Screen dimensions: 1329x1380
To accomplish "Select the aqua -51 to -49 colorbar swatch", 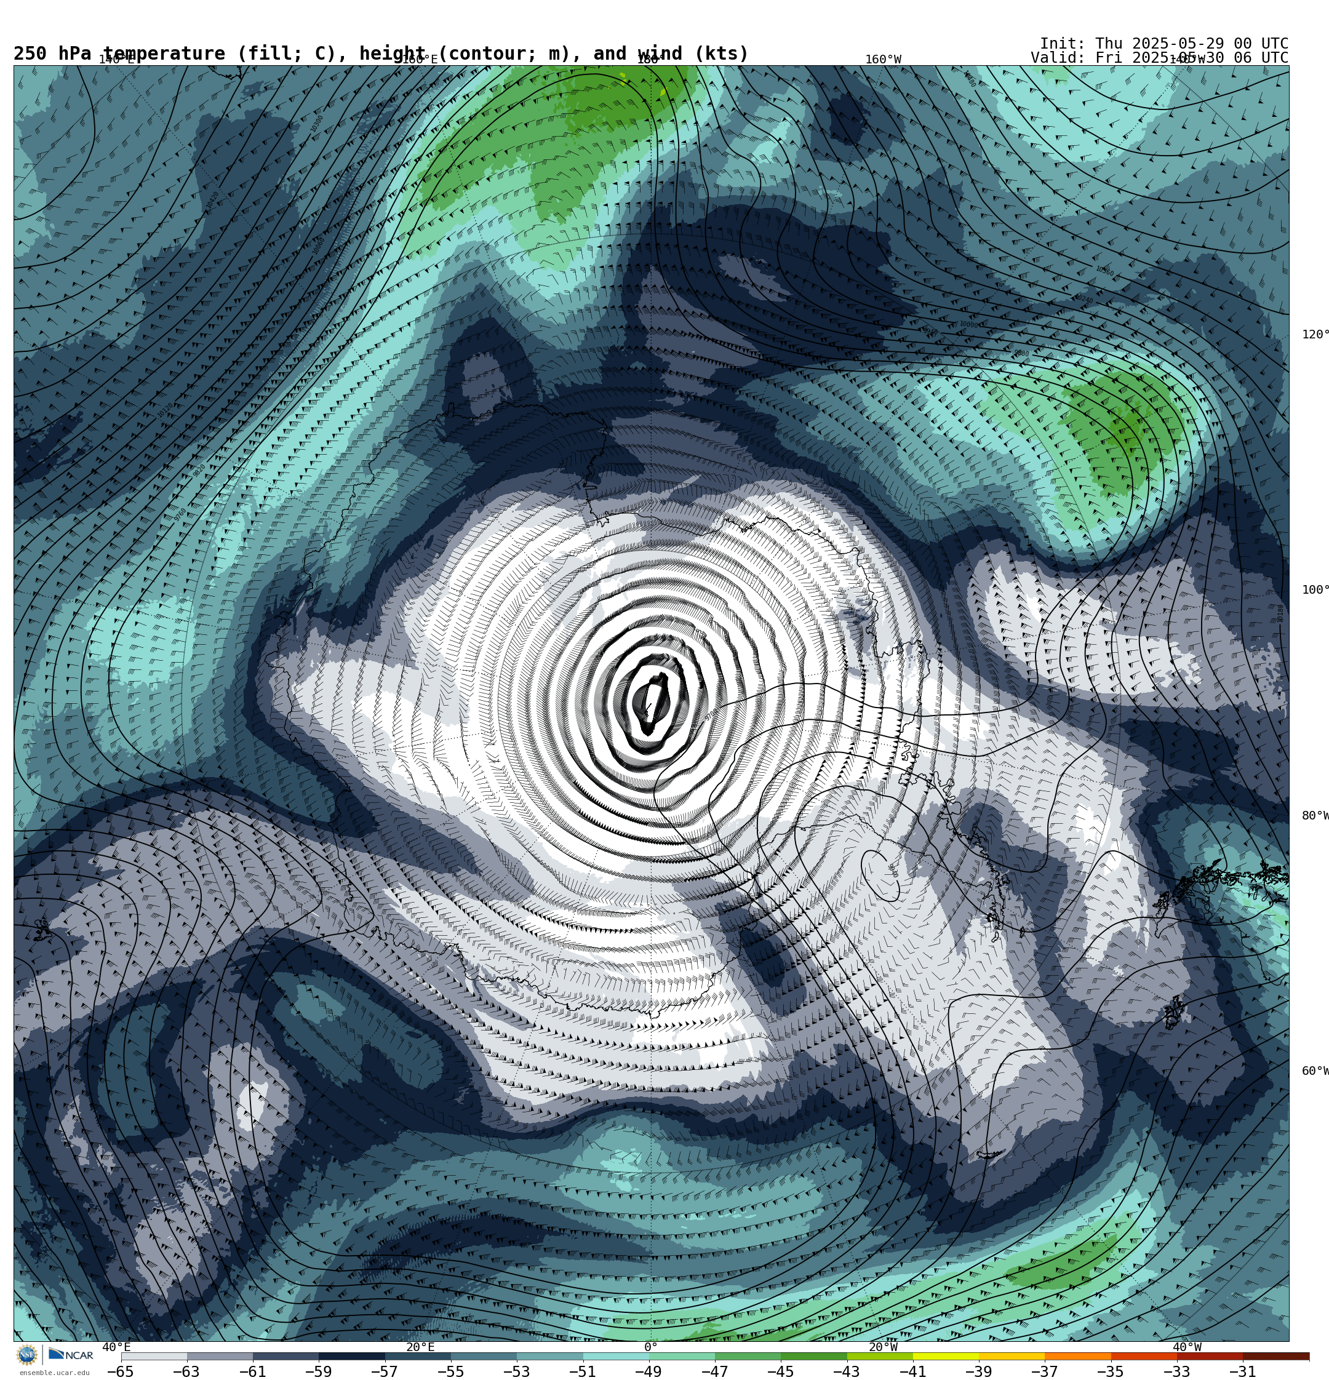I will 617,1356.
